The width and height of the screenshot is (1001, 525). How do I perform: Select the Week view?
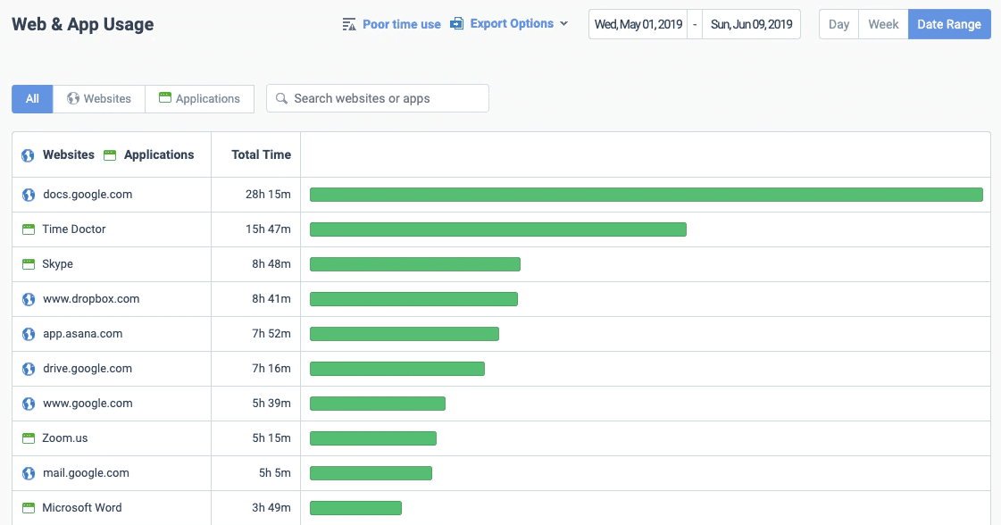[x=882, y=24]
